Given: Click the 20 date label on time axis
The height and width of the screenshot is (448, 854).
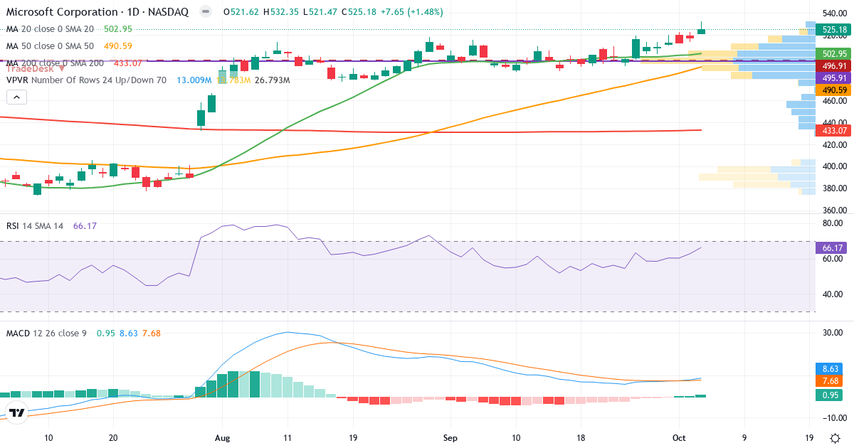Looking at the screenshot, I should tap(114, 438).
